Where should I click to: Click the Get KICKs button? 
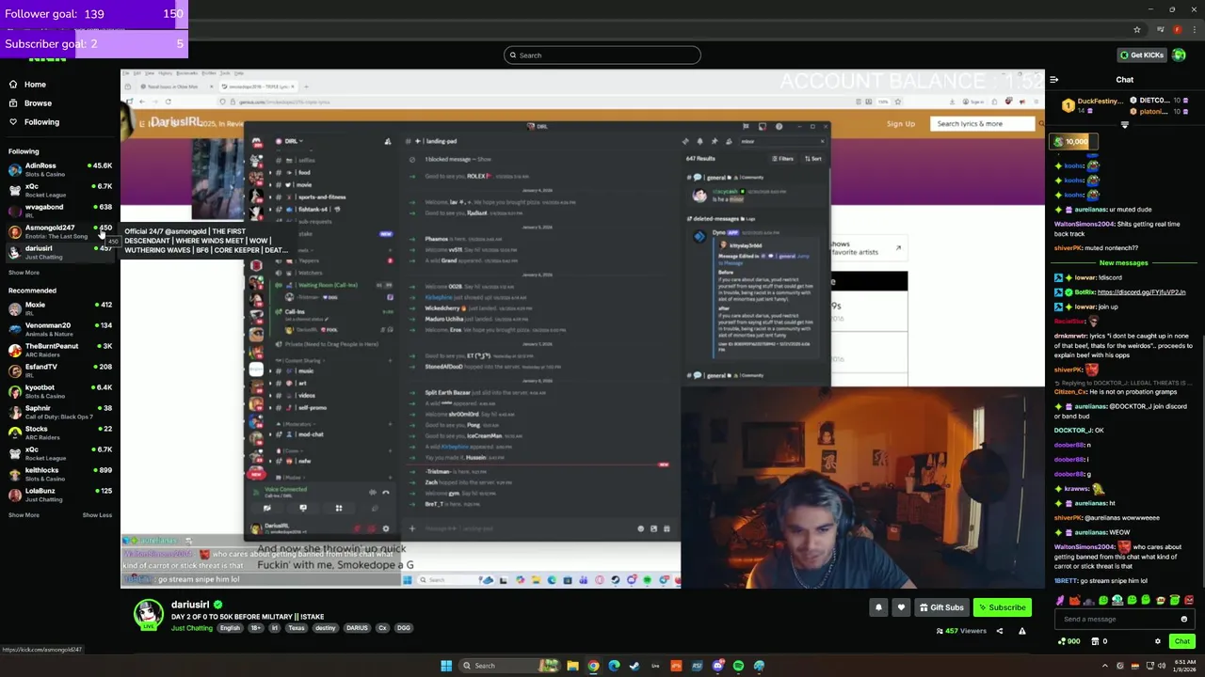point(1141,55)
